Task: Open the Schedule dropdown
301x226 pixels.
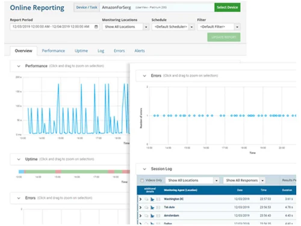Action: pyautogui.click(x=173, y=27)
